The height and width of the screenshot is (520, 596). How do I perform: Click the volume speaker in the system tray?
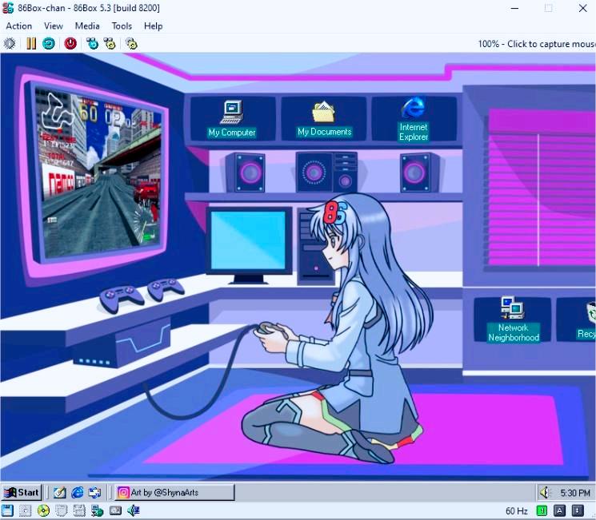pyautogui.click(x=545, y=493)
